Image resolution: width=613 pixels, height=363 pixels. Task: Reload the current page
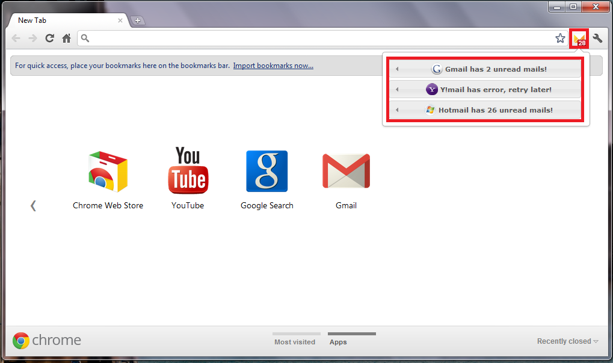click(50, 38)
